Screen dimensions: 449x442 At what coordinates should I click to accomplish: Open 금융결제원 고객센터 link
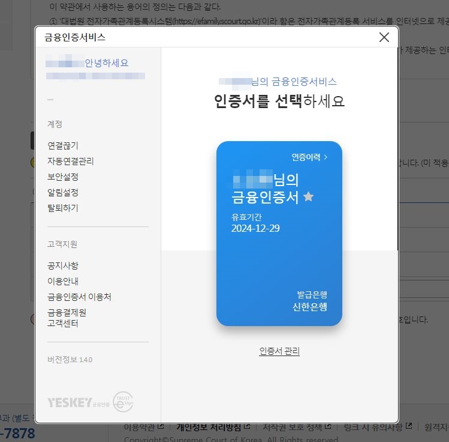pos(67,318)
